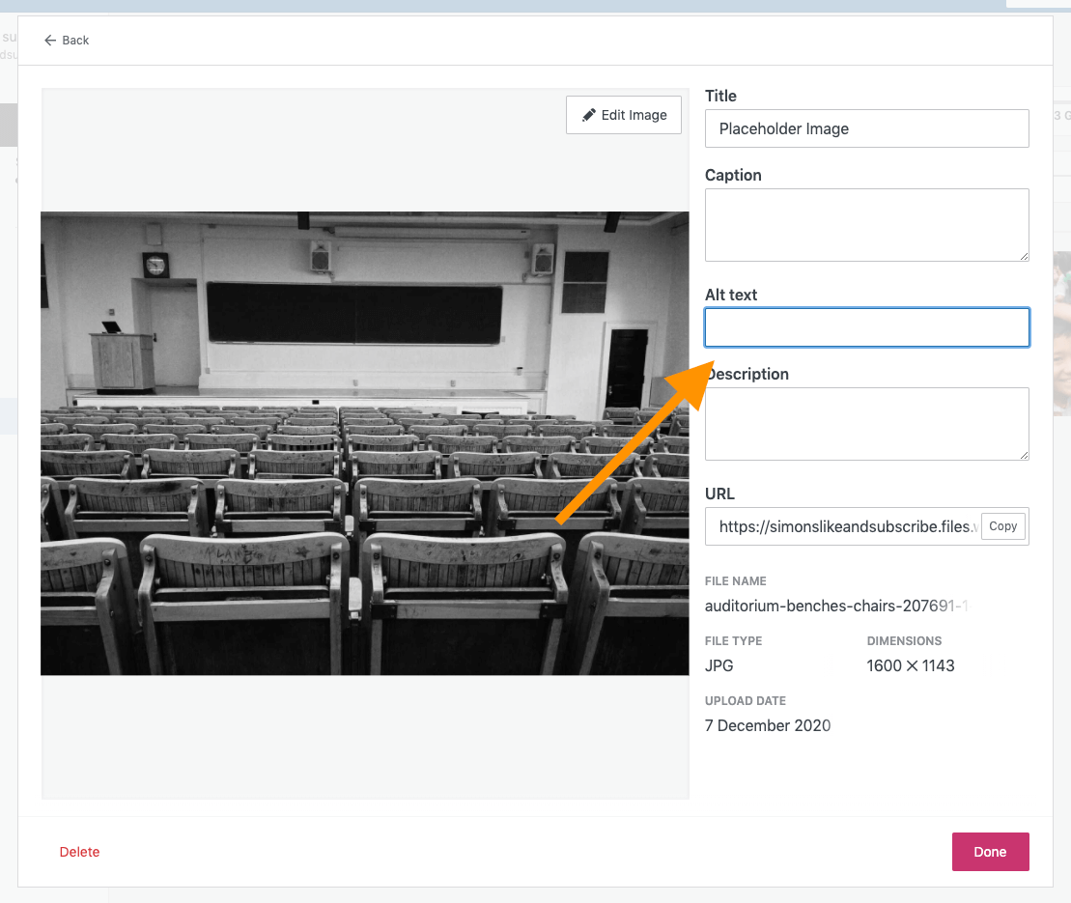Click the Description box resize handle

(1023, 454)
